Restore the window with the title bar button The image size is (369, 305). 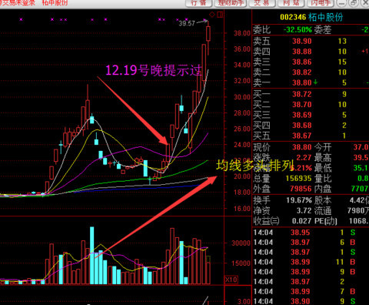click(354, 3)
